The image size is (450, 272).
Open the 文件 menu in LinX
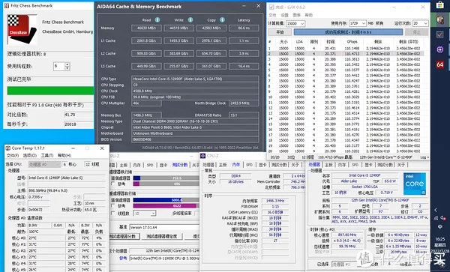(x=272, y=15)
